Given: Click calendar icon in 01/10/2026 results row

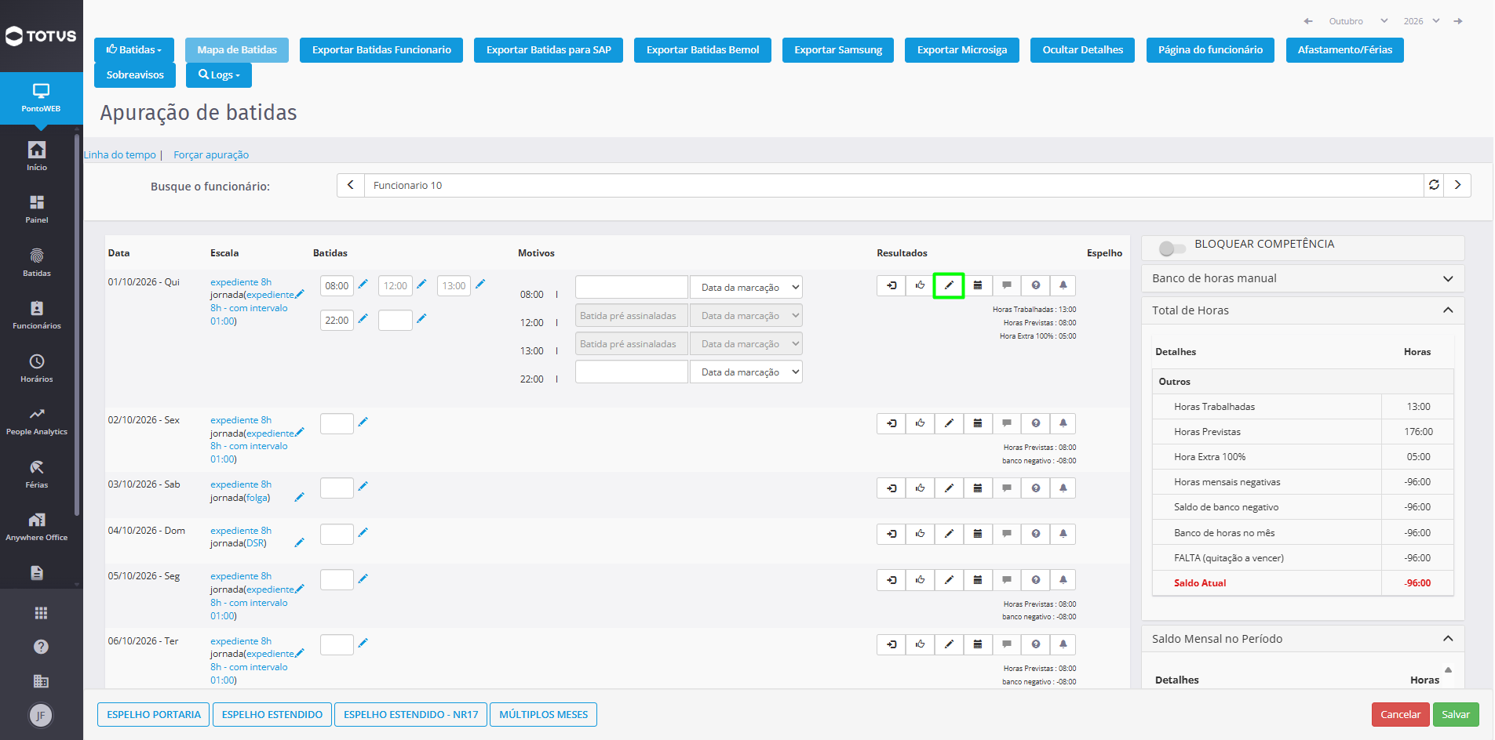Looking at the screenshot, I should pos(978,285).
